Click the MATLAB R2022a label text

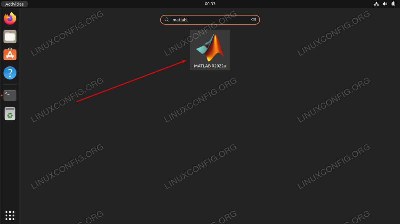pos(210,66)
